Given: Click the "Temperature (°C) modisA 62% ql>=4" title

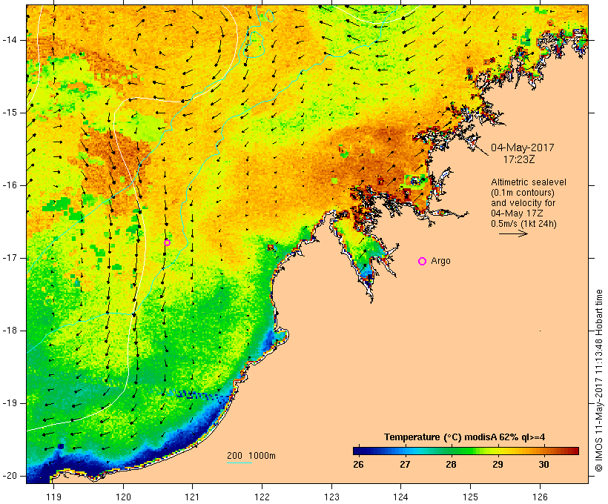Looking at the screenshot, I should pos(465,437).
